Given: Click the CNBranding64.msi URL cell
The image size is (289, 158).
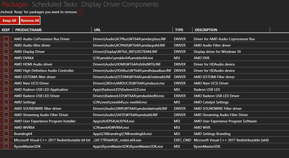Looking at the screenshot, I should (122, 134).
